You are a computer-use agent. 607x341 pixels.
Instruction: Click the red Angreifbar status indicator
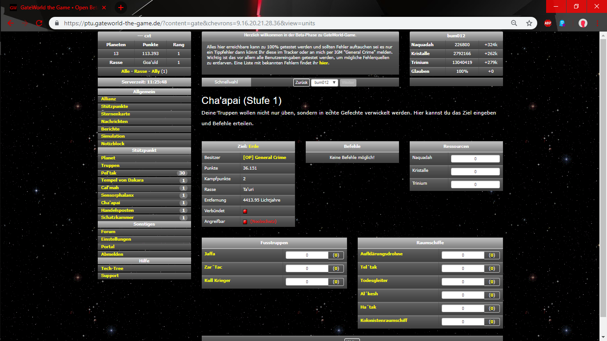point(245,222)
